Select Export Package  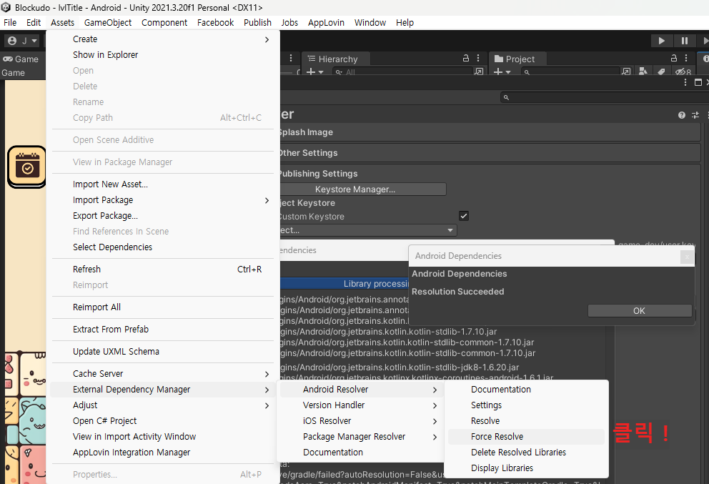click(x=163, y=216)
